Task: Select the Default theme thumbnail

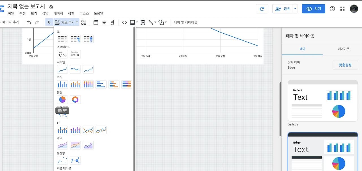Action: (x=323, y=101)
